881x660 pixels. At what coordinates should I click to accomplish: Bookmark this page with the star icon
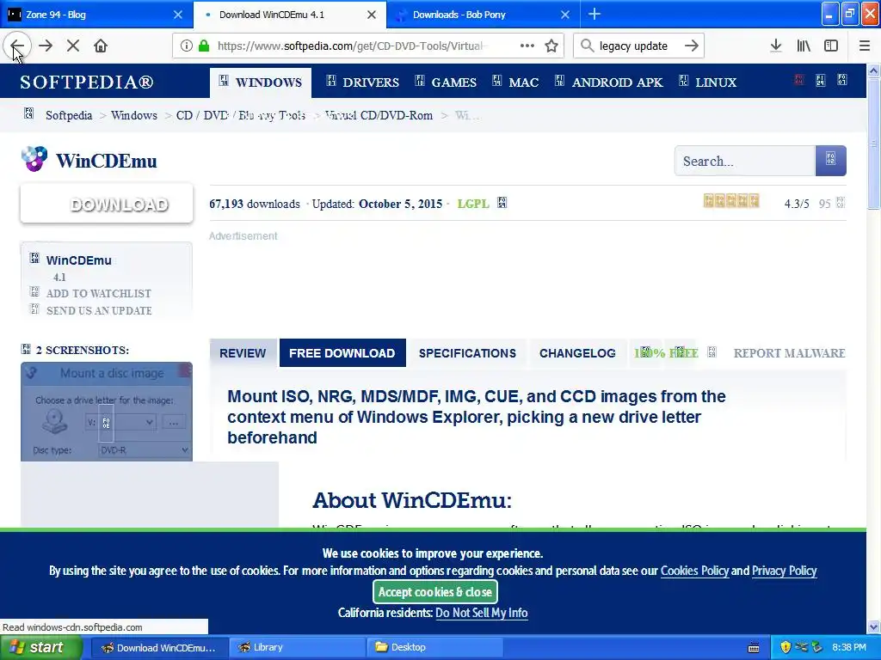(x=551, y=46)
